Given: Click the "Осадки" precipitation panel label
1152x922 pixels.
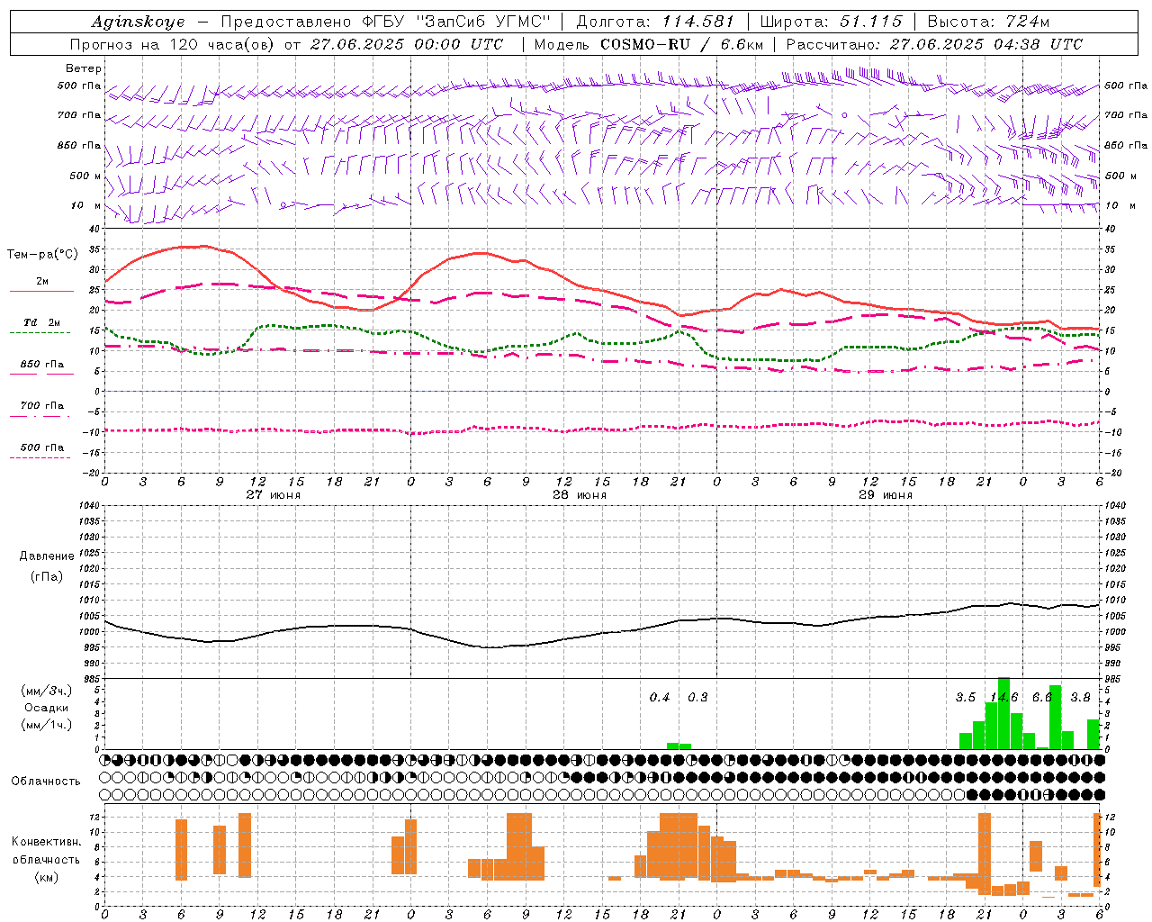Looking at the screenshot, I should [47, 708].
